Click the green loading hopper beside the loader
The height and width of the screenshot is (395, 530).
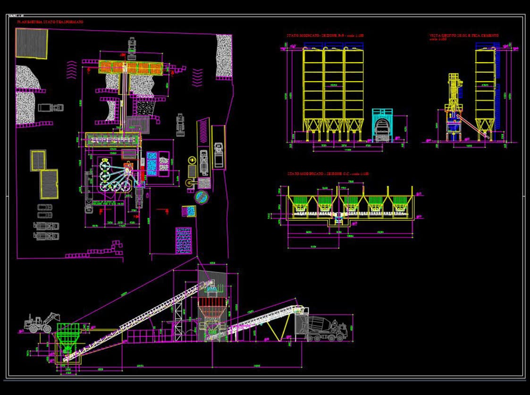point(67,333)
